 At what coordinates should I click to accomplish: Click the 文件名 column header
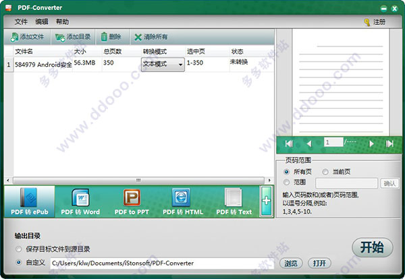point(43,51)
